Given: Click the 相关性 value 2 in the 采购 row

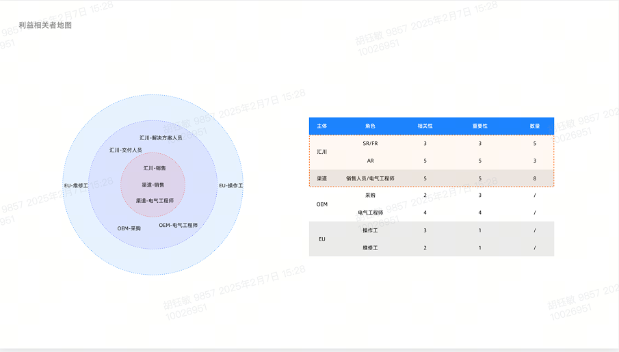Looking at the screenshot, I should (x=425, y=195).
